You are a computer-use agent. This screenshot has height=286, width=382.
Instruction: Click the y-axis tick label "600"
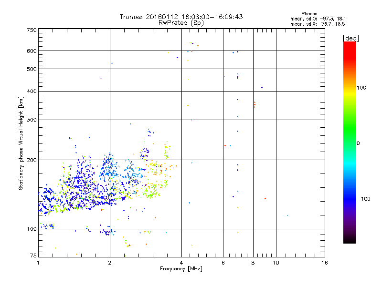coord(32,51)
